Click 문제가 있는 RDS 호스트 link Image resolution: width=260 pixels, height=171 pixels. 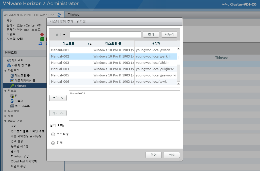pyautogui.click(x=23, y=30)
